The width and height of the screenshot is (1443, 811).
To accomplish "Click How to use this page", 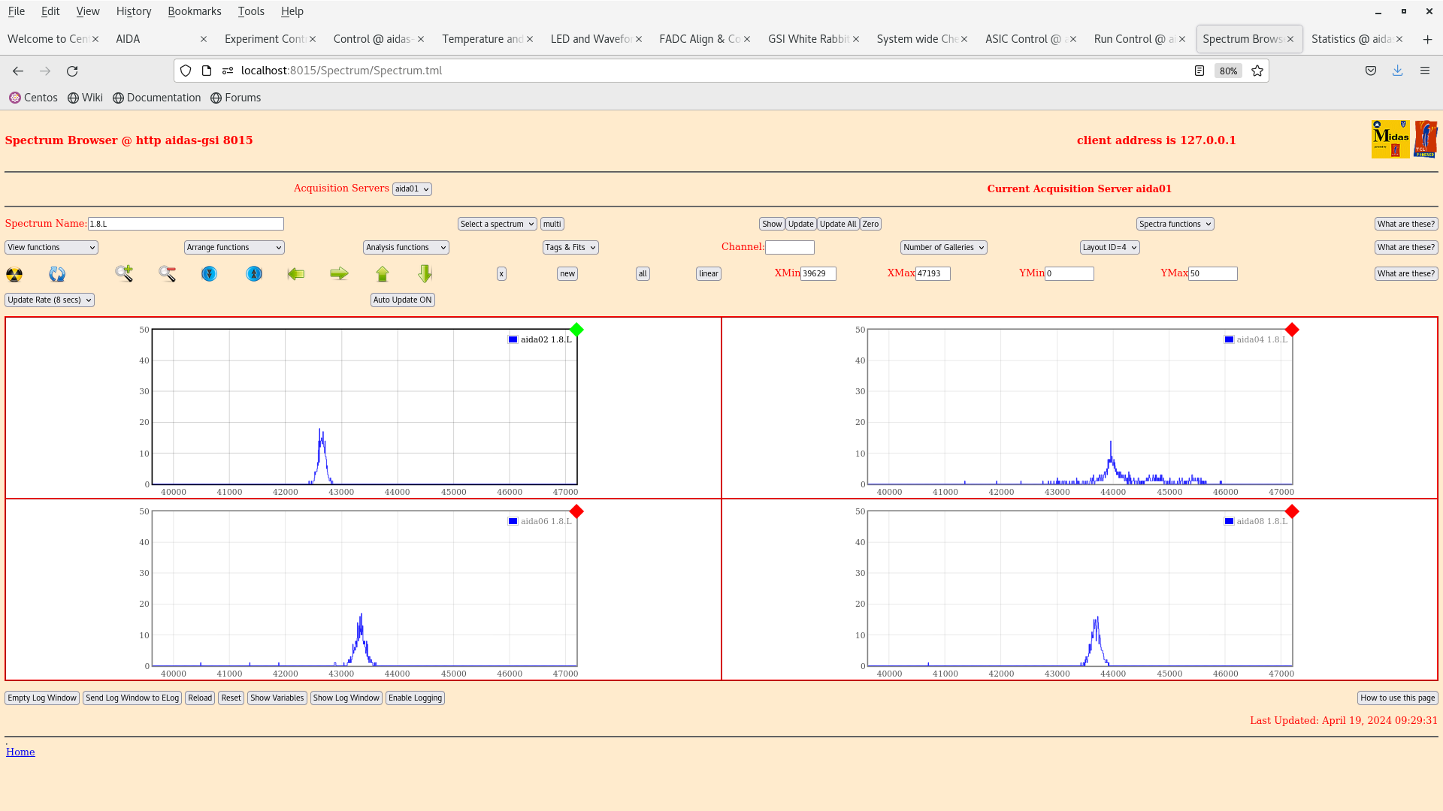I will [1398, 698].
